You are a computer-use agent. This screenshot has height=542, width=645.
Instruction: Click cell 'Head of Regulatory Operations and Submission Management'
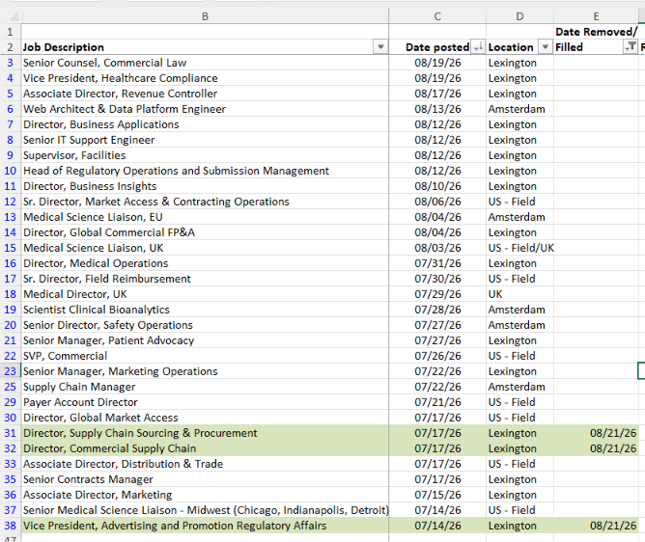click(x=205, y=171)
